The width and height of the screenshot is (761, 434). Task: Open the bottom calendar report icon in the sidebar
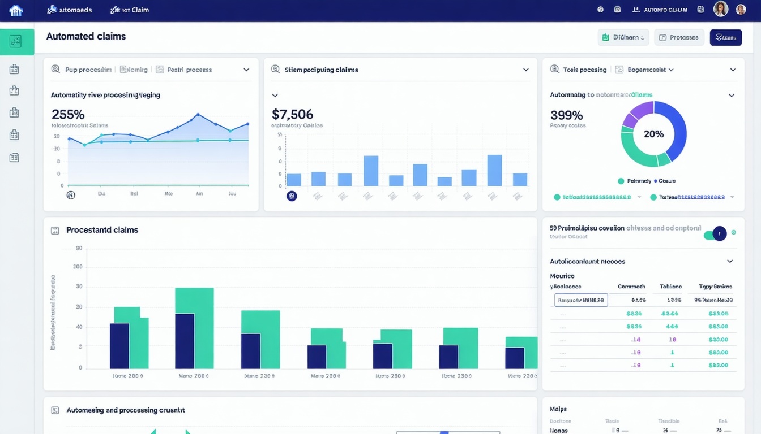(14, 157)
